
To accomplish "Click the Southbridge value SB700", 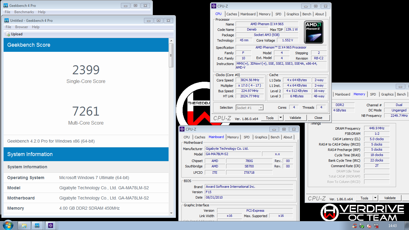I will tap(249, 166).
